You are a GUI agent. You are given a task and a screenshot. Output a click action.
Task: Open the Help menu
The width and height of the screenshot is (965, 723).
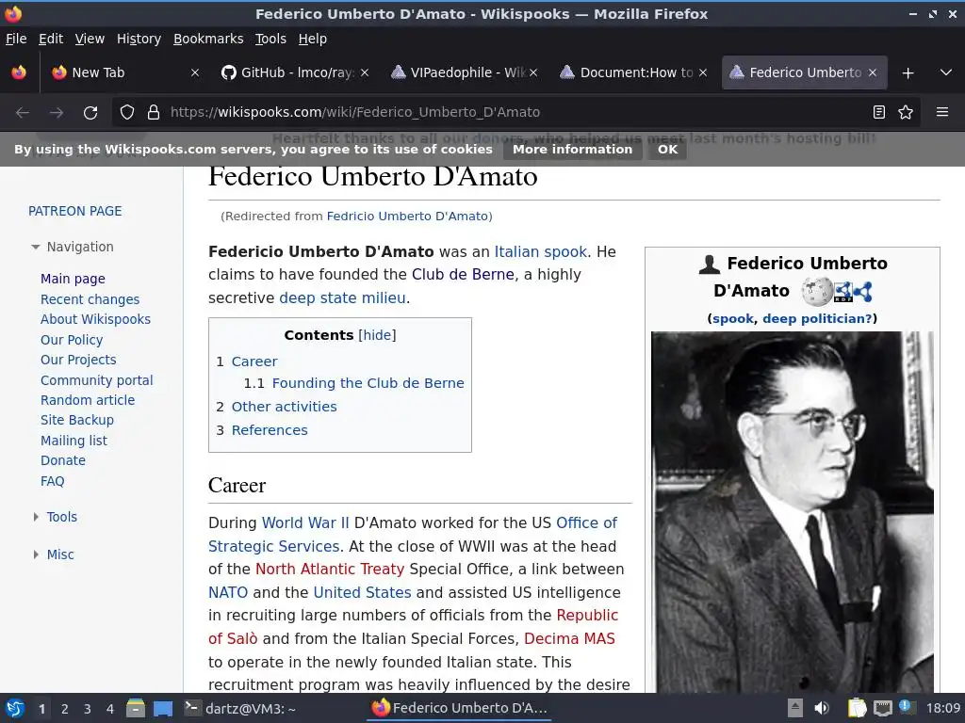[x=313, y=39]
